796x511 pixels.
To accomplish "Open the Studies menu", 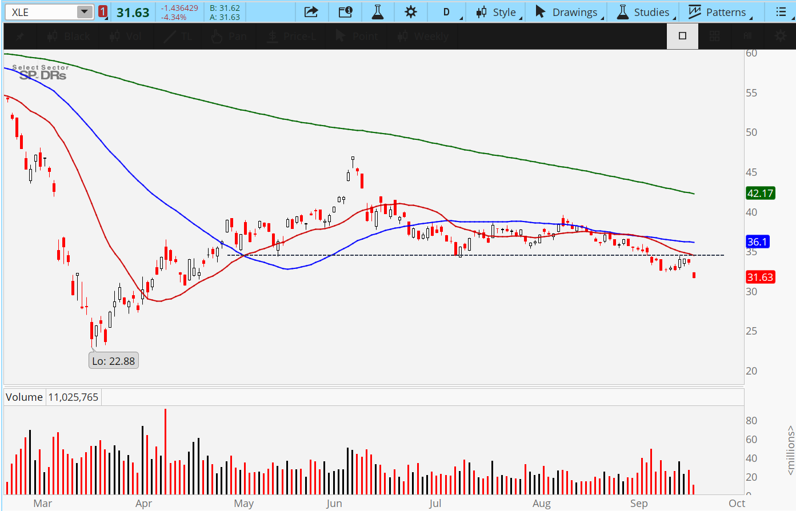I will tap(643, 12).
